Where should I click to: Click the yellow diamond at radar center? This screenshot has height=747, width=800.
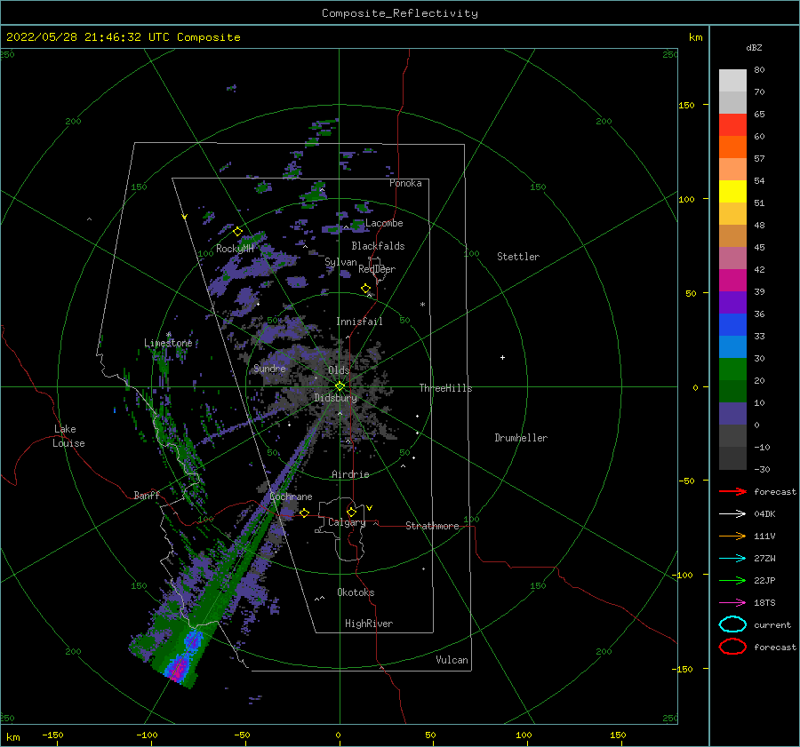[x=340, y=386]
